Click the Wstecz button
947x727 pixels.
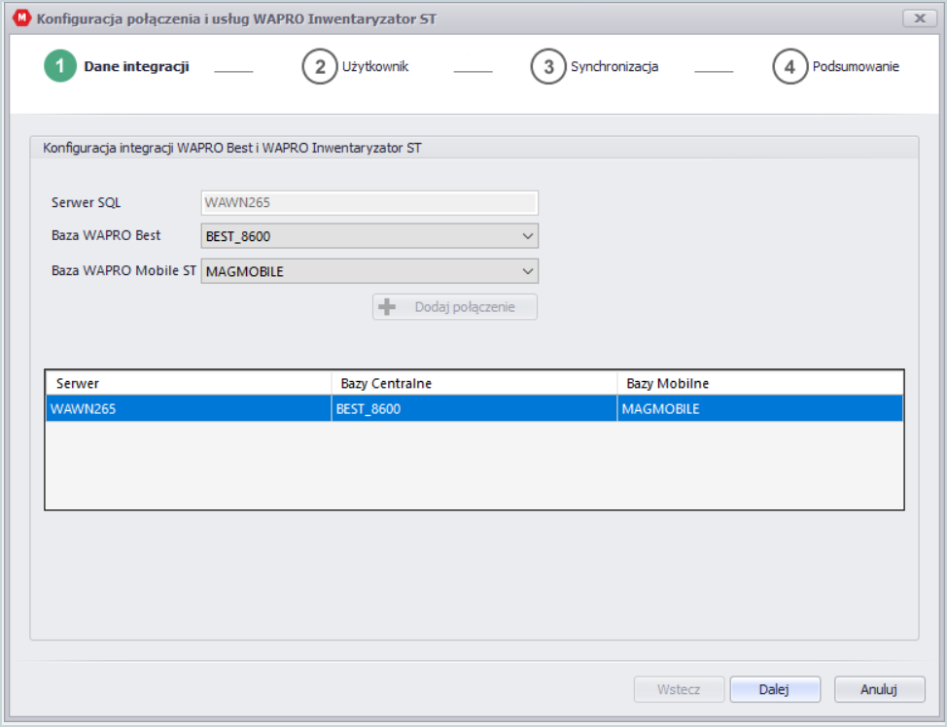pyautogui.click(x=679, y=689)
